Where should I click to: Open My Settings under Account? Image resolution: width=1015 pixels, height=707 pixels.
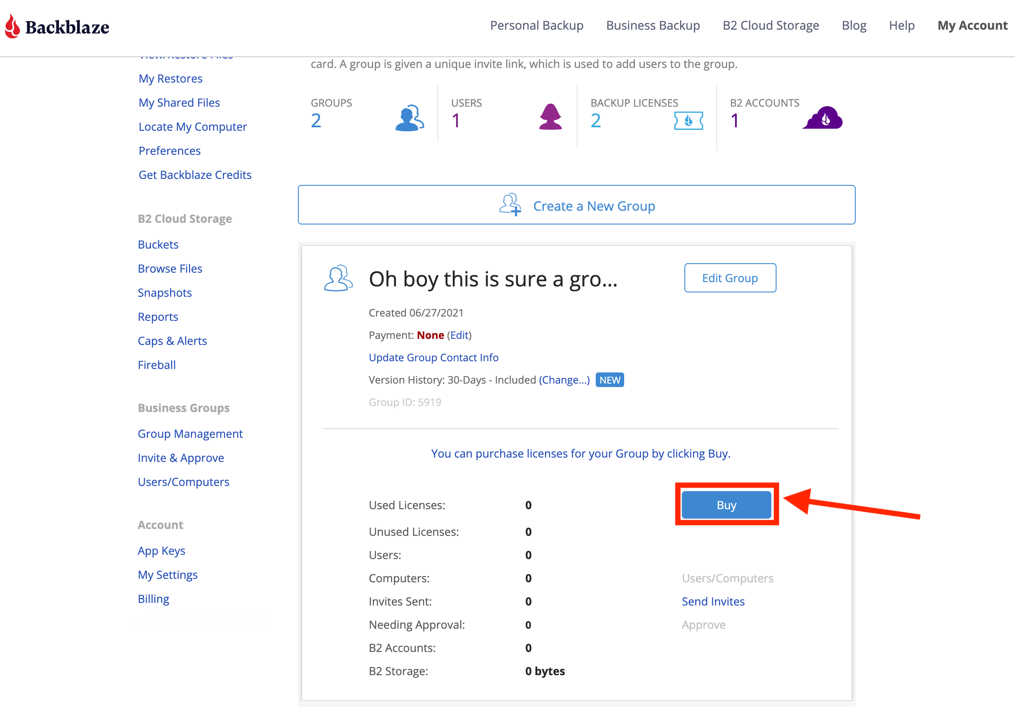click(167, 575)
